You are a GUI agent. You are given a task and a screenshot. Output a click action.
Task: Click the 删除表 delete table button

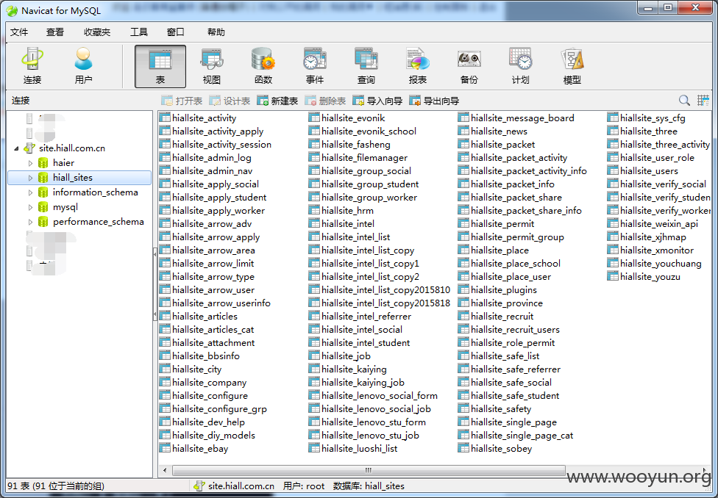[x=325, y=101]
